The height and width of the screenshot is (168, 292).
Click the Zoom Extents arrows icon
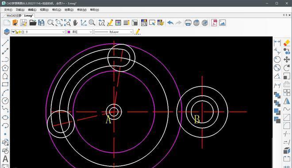(x=67, y=23)
